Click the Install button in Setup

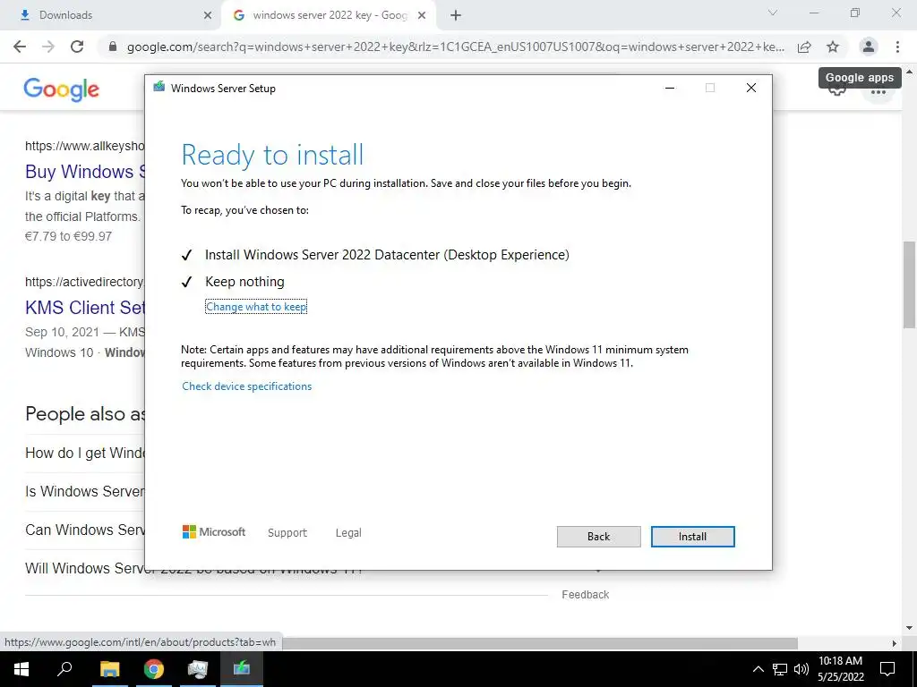pyautogui.click(x=692, y=537)
